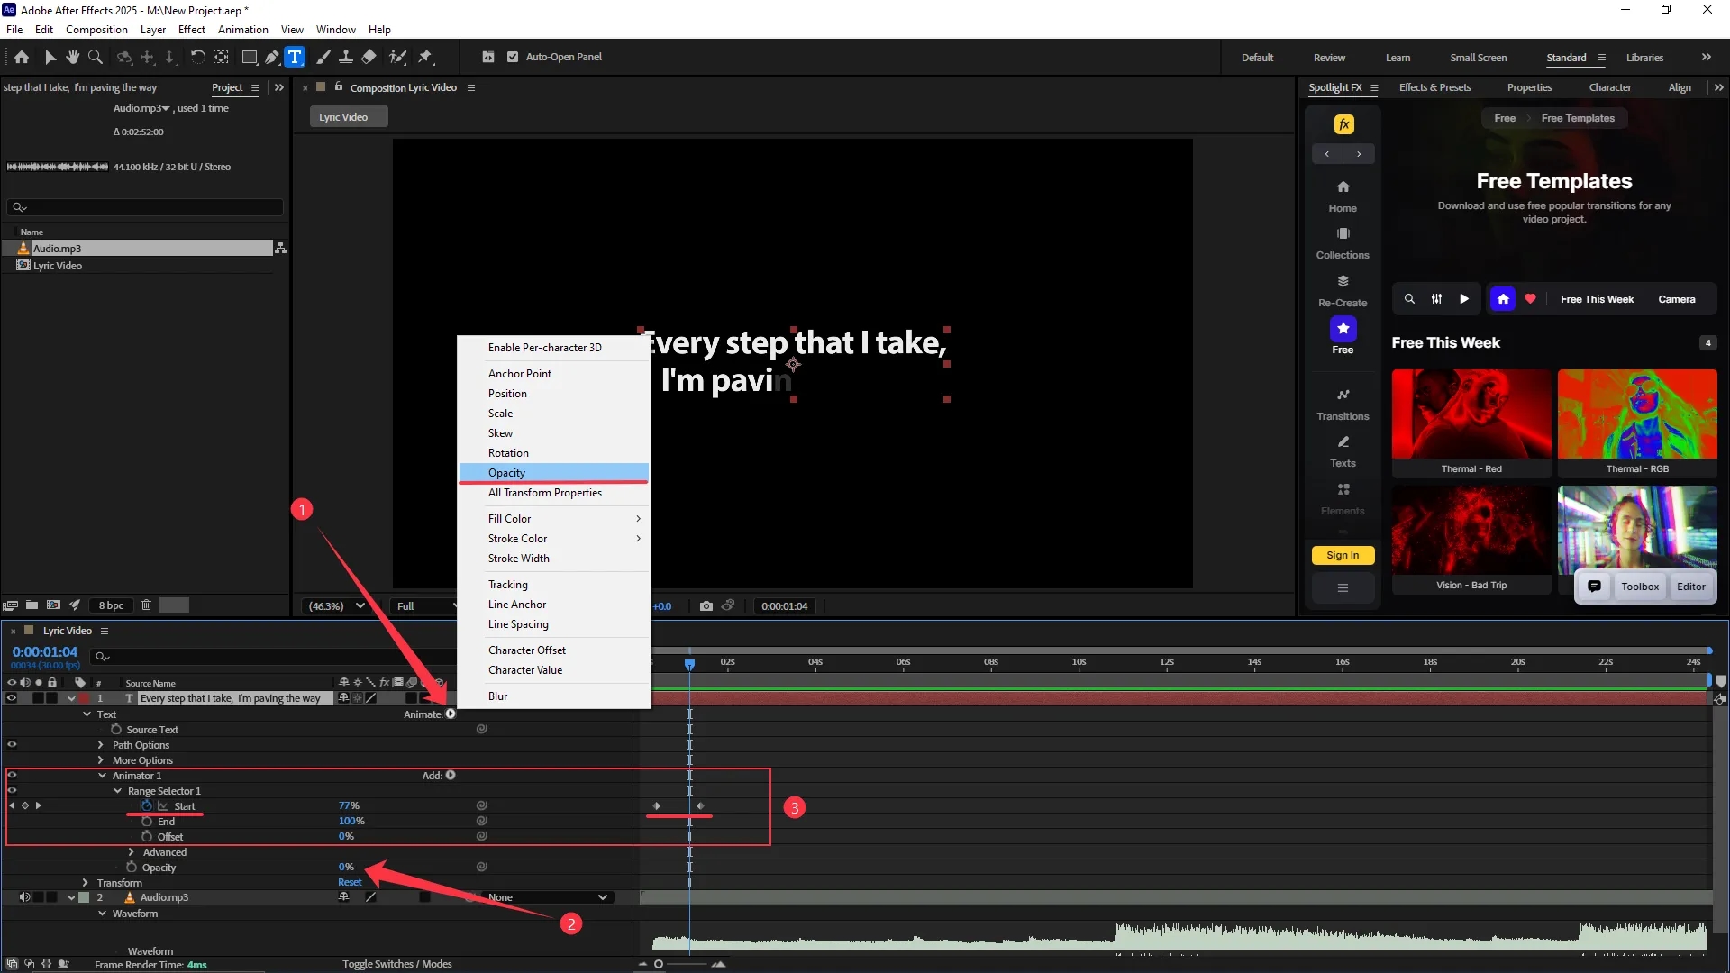Take a snapshot with camera icon
The image size is (1730, 973).
tap(706, 606)
